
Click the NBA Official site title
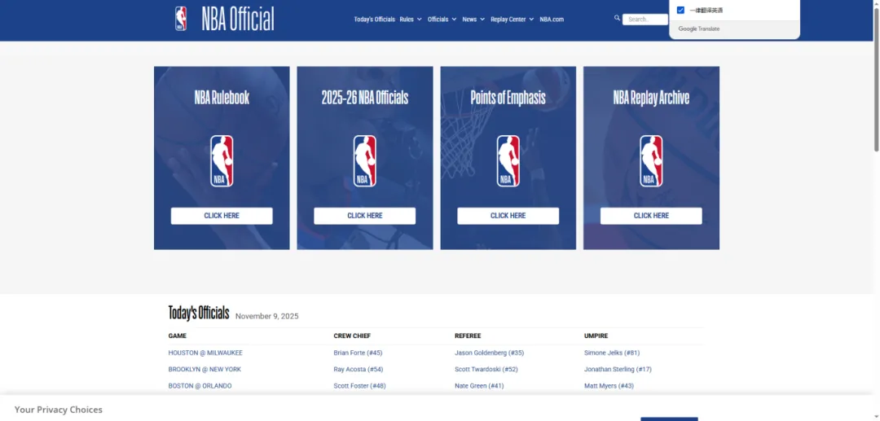238,19
